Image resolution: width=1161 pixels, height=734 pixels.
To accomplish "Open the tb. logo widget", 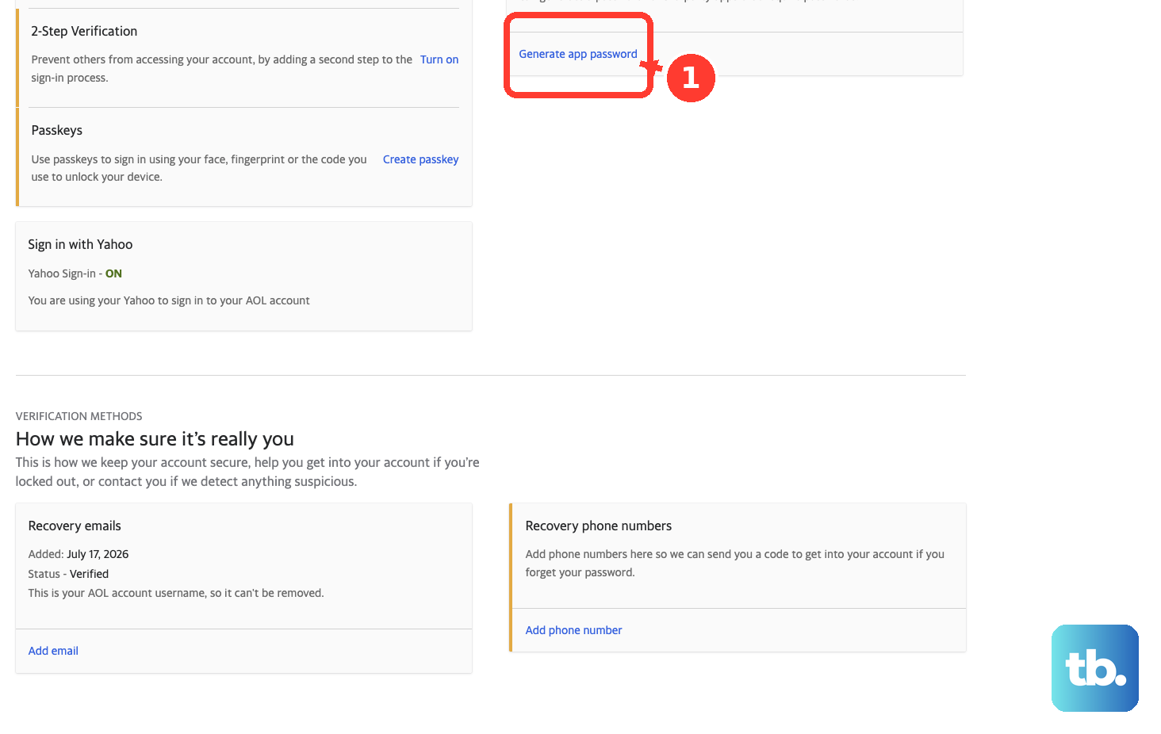I will (1094, 668).
